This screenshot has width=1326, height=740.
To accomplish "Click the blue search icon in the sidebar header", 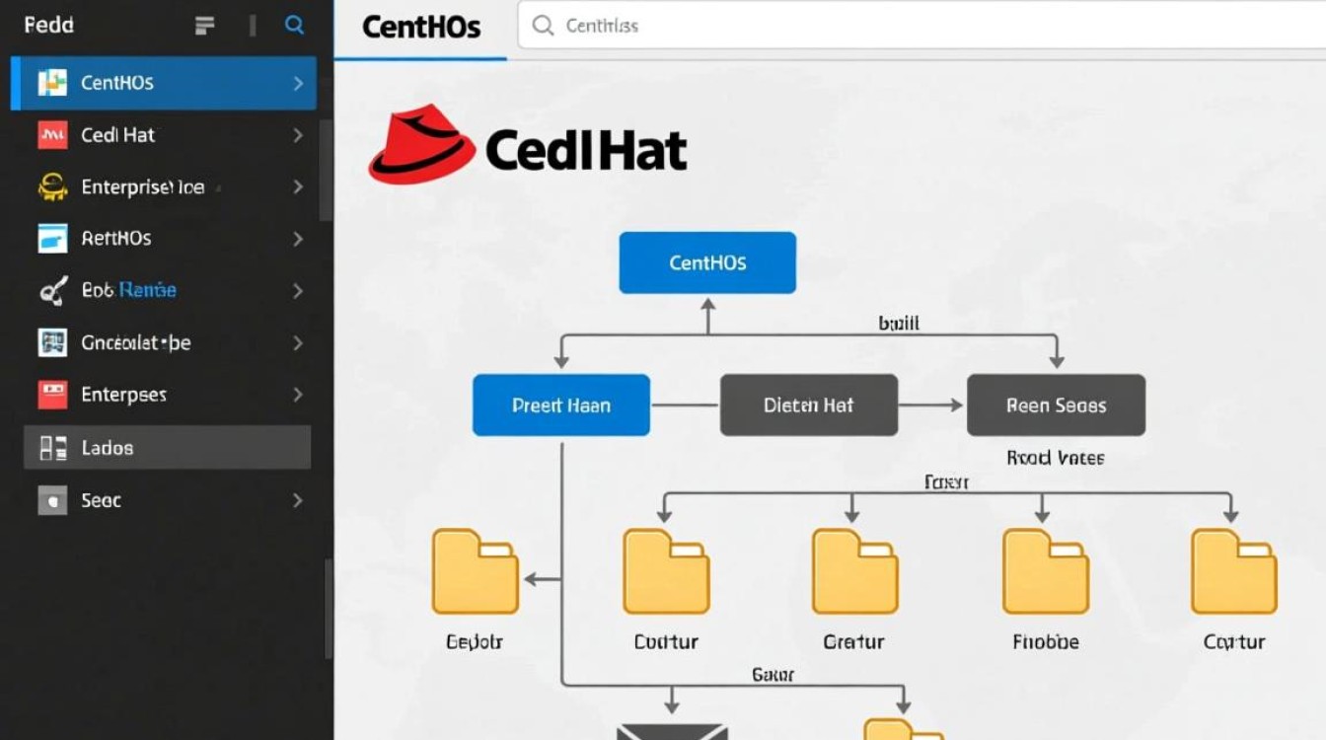I will (294, 26).
